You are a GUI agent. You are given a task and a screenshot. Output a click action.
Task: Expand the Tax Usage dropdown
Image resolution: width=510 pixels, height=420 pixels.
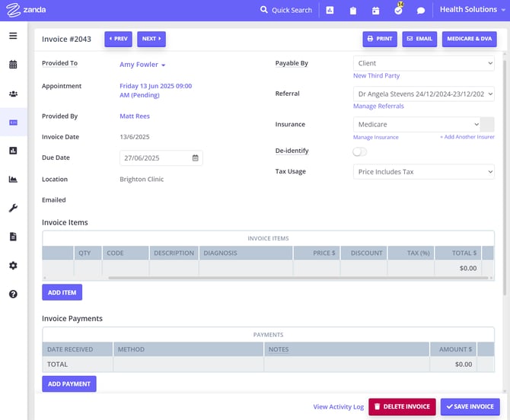[x=423, y=172]
